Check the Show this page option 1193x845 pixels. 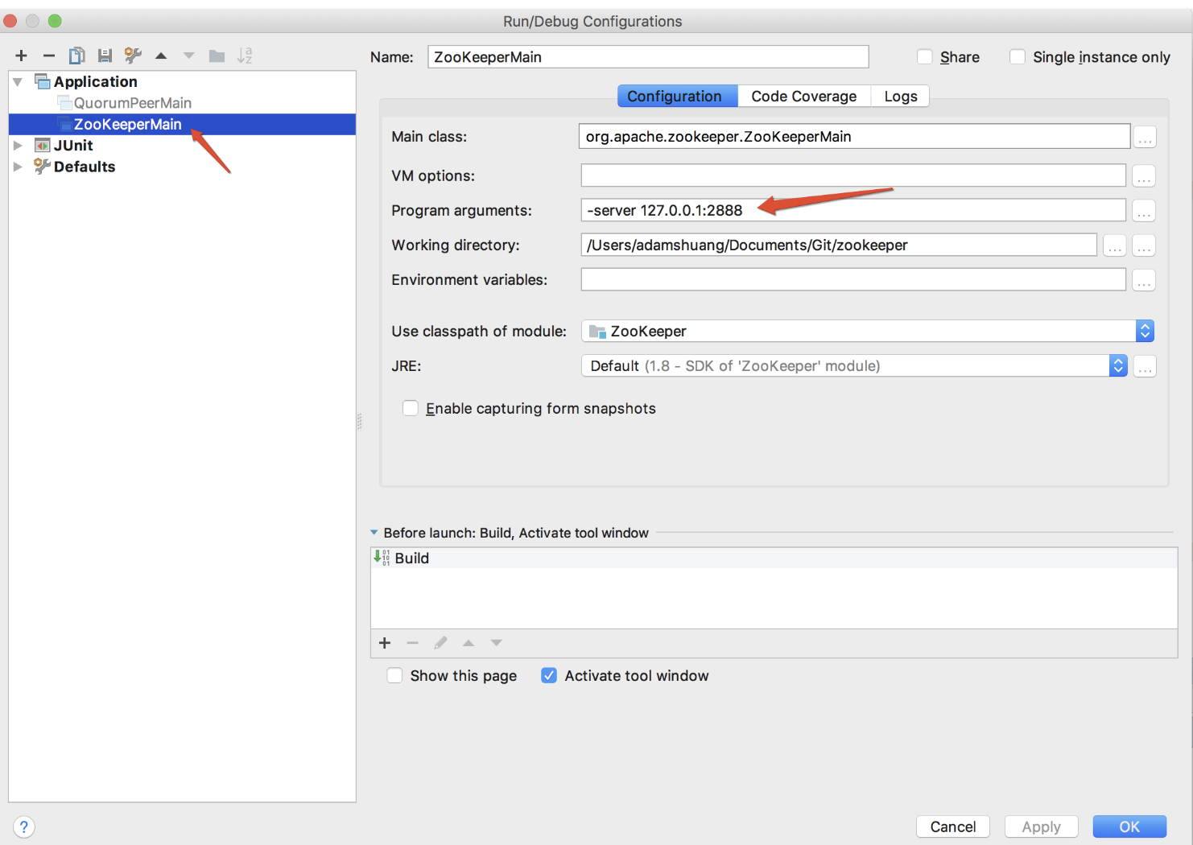click(394, 676)
